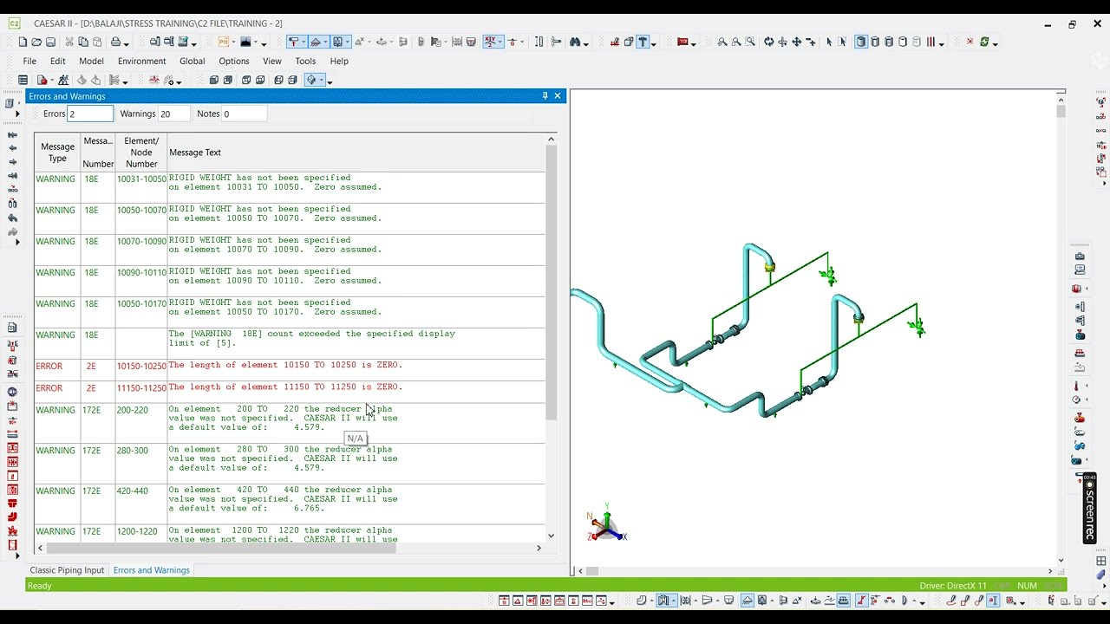Click the red X Reset icon
This screenshot has height=624, width=1110.
coord(970,42)
